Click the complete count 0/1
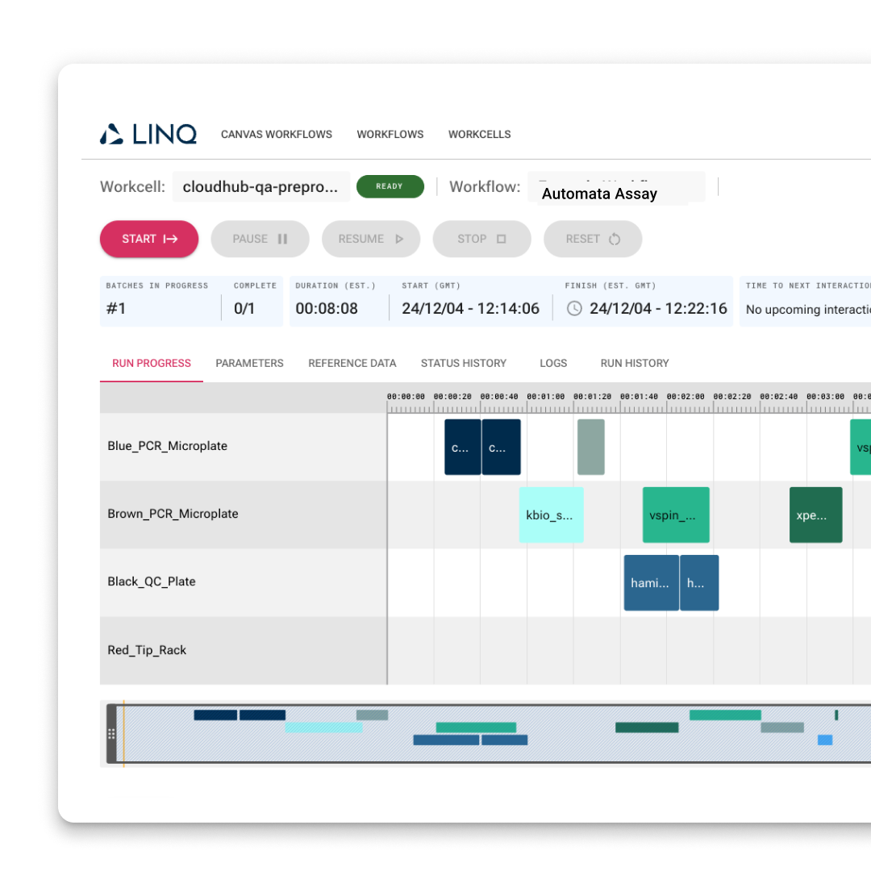Image resolution: width=871 pixels, height=871 pixels. point(244,308)
